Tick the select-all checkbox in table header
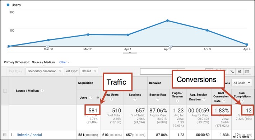This screenshot has height=140, width=255. pyautogui.click(x=5, y=91)
